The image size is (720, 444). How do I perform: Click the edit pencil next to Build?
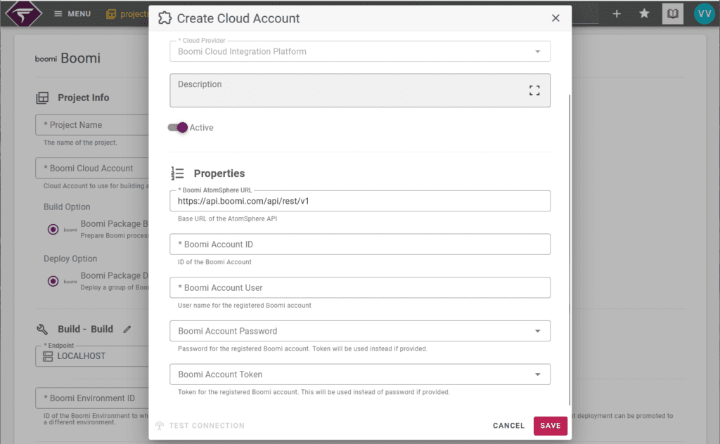(127, 329)
